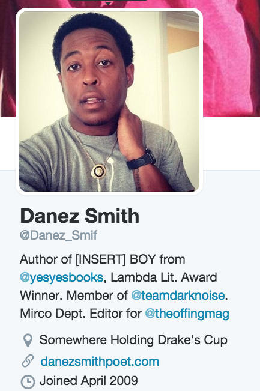The width and height of the screenshot is (260, 391).
Task: Click the bio line Author of [INSERT] BOY
Action: 103,259
